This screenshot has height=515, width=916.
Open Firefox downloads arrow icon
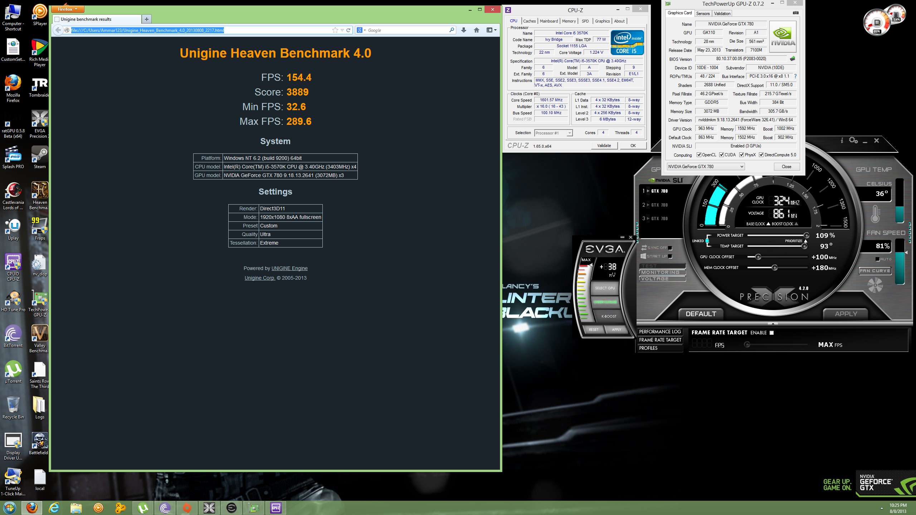464,30
